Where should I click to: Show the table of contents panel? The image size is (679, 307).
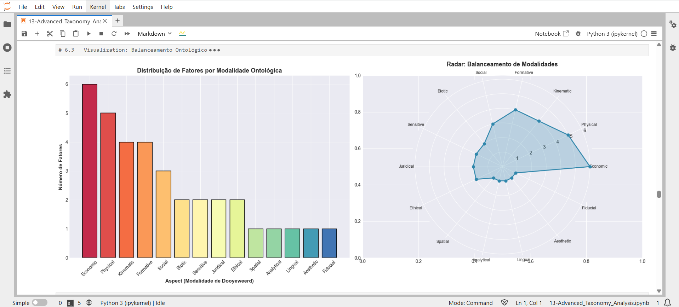[x=7, y=71]
